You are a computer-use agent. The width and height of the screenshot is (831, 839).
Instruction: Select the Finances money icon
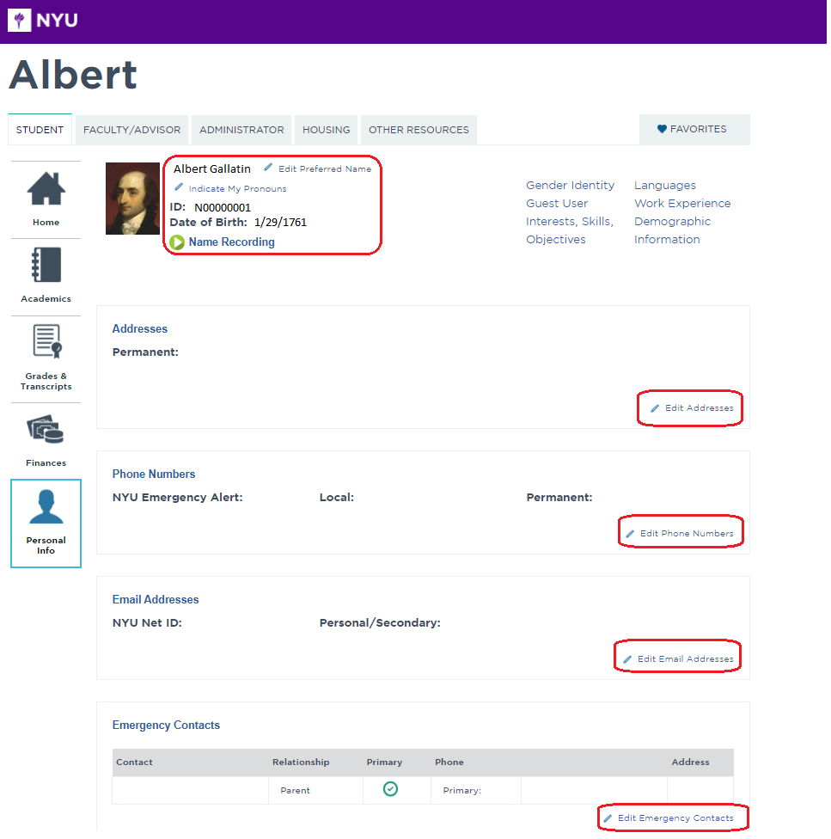click(x=46, y=429)
